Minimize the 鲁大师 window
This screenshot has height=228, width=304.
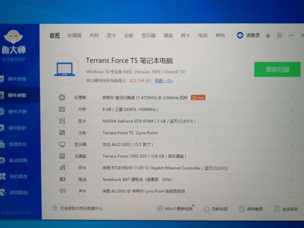tap(291, 35)
